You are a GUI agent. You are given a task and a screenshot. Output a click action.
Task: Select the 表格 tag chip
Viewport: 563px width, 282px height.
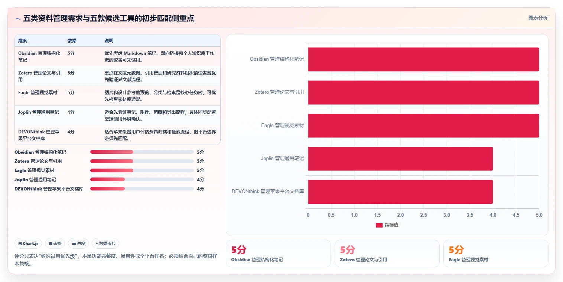(55, 243)
